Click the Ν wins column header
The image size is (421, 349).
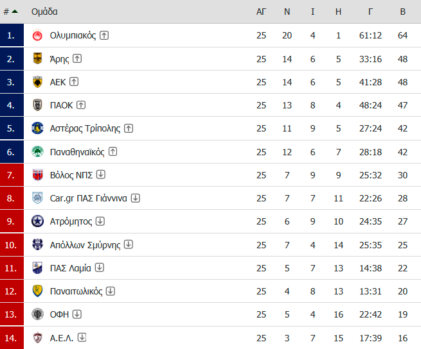pos(287,12)
